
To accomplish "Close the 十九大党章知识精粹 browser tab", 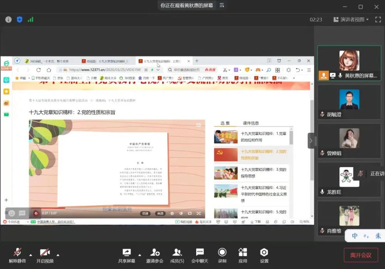I will (189, 61).
